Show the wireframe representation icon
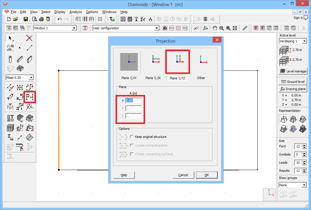311x210 pixels. [283, 119]
